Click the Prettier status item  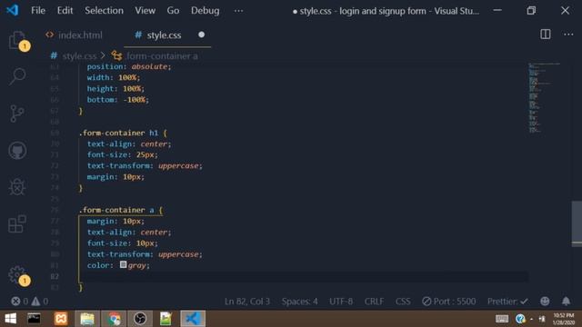[x=507, y=302]
